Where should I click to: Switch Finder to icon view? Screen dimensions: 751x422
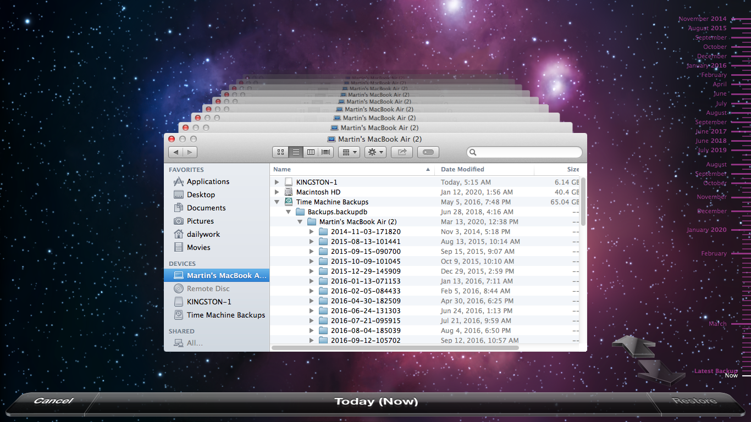(x=280, y=152)
